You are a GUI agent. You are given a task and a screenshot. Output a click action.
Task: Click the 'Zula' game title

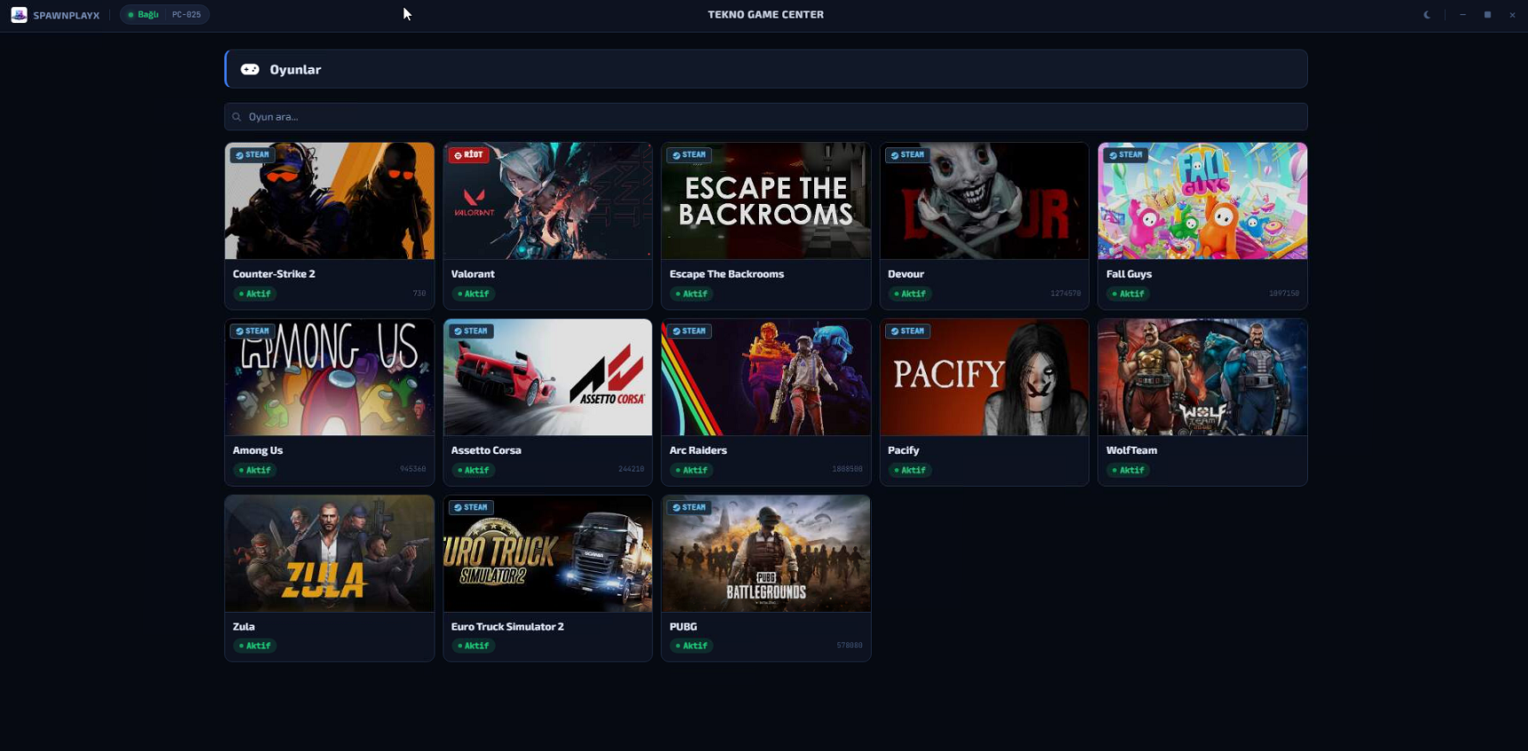point(244,627)
